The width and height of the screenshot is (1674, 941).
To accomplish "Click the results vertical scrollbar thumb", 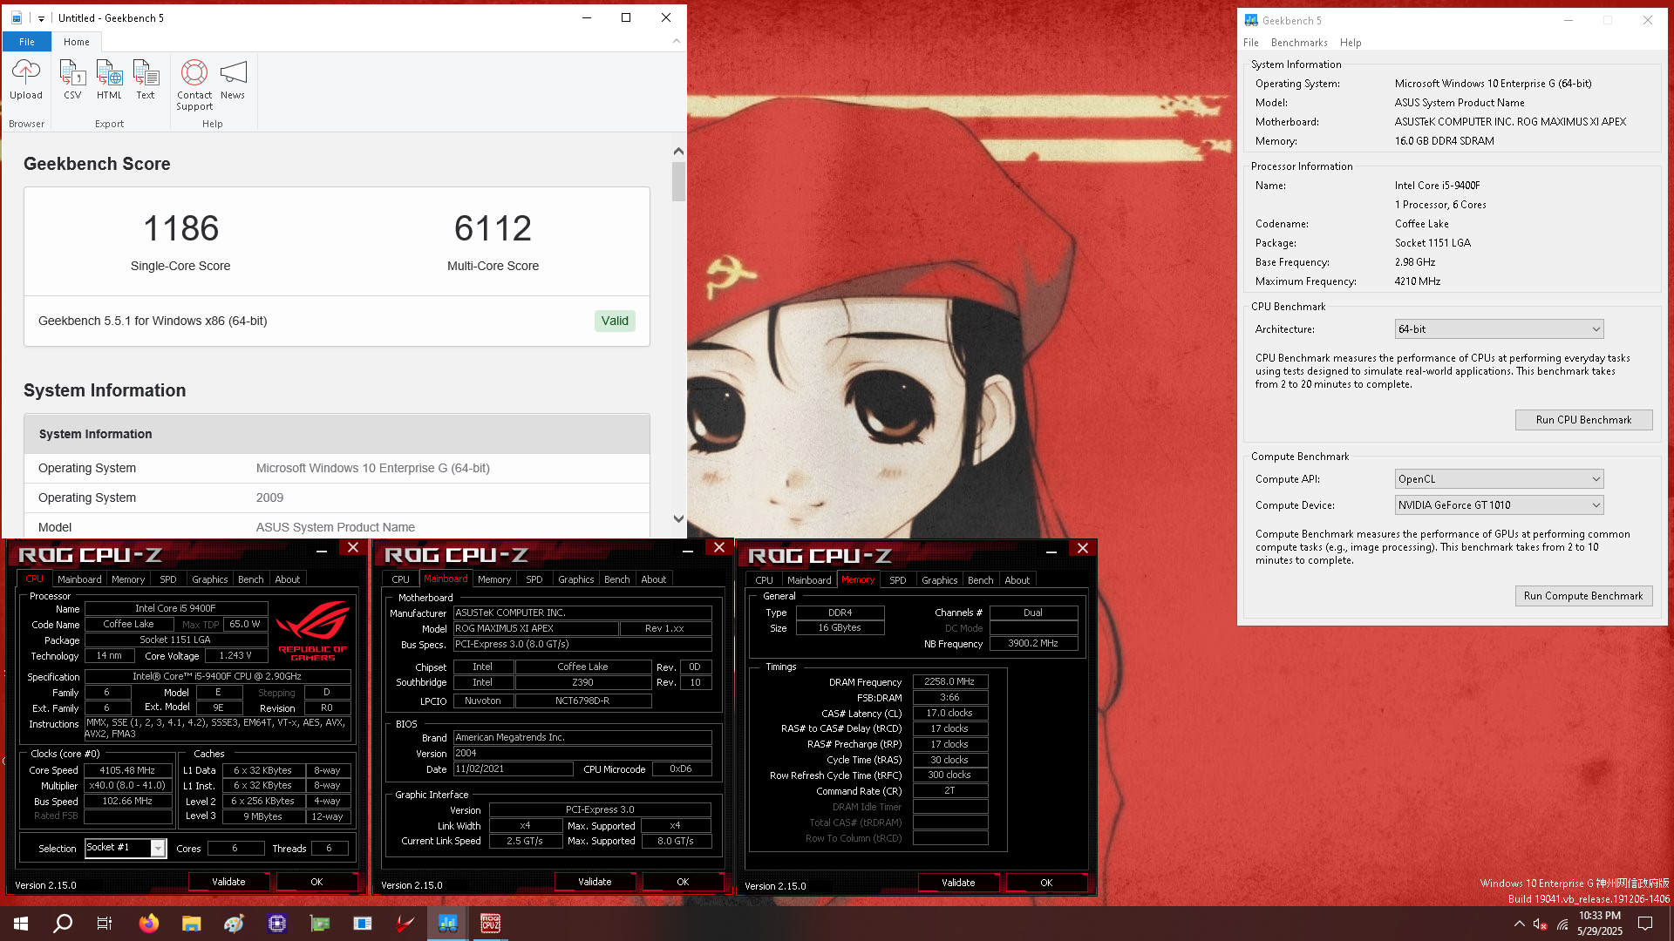I will pyautogui.click(x=678, y=182).
